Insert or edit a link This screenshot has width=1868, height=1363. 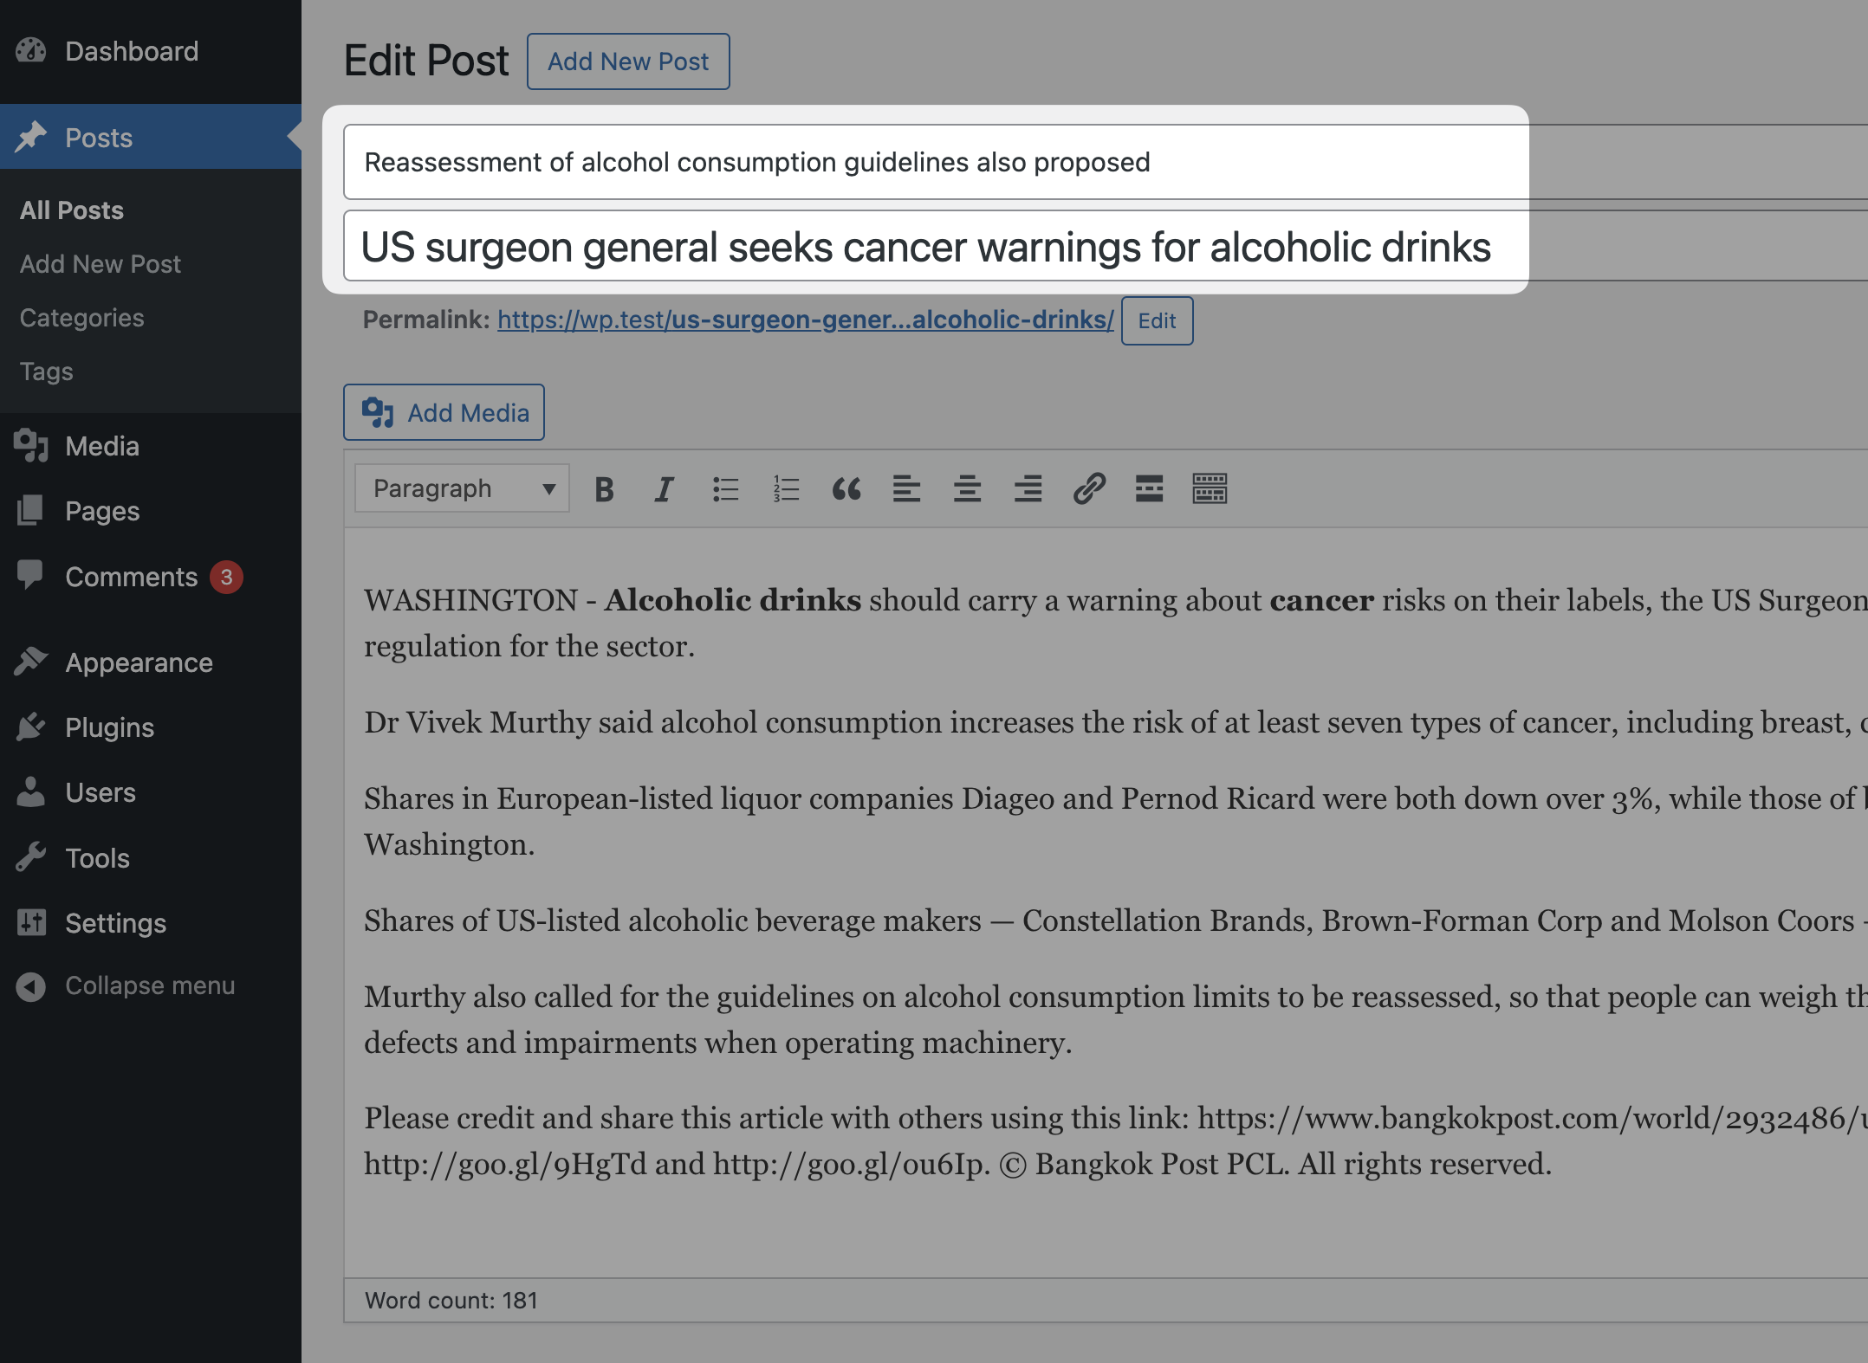click(1088, 489)
